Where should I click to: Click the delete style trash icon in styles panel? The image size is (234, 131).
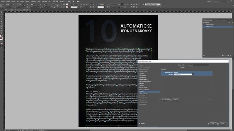tap(231, 56)
